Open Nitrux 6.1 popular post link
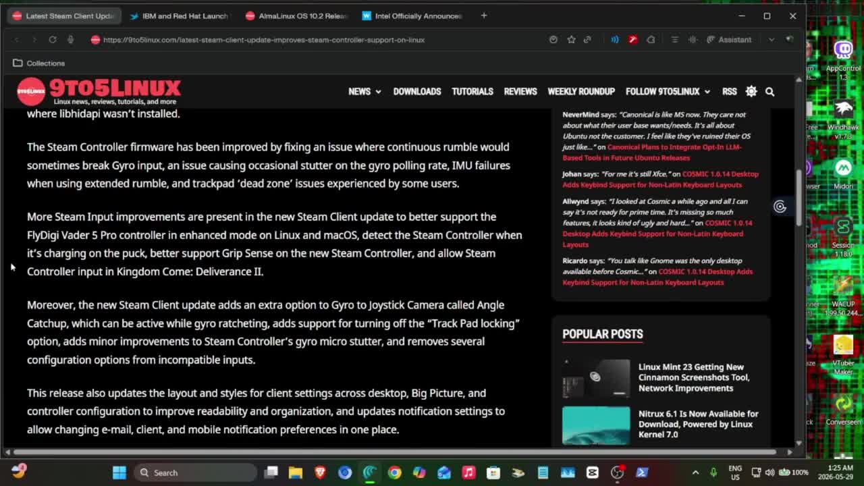Screen dimensions: 864x486 tap(699, 424)
